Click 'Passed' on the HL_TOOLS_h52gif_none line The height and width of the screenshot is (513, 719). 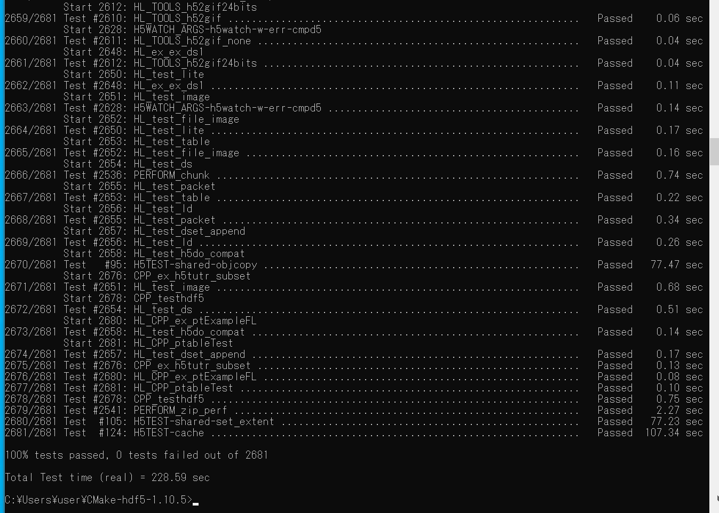pyautogui.click(x=615, y=41)
